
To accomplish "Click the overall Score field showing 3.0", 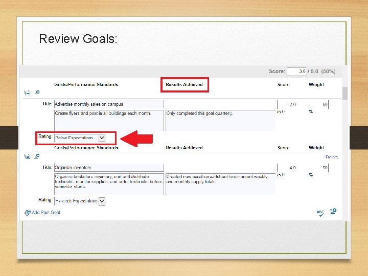I will pyautogui.click(x=296, y=72).
